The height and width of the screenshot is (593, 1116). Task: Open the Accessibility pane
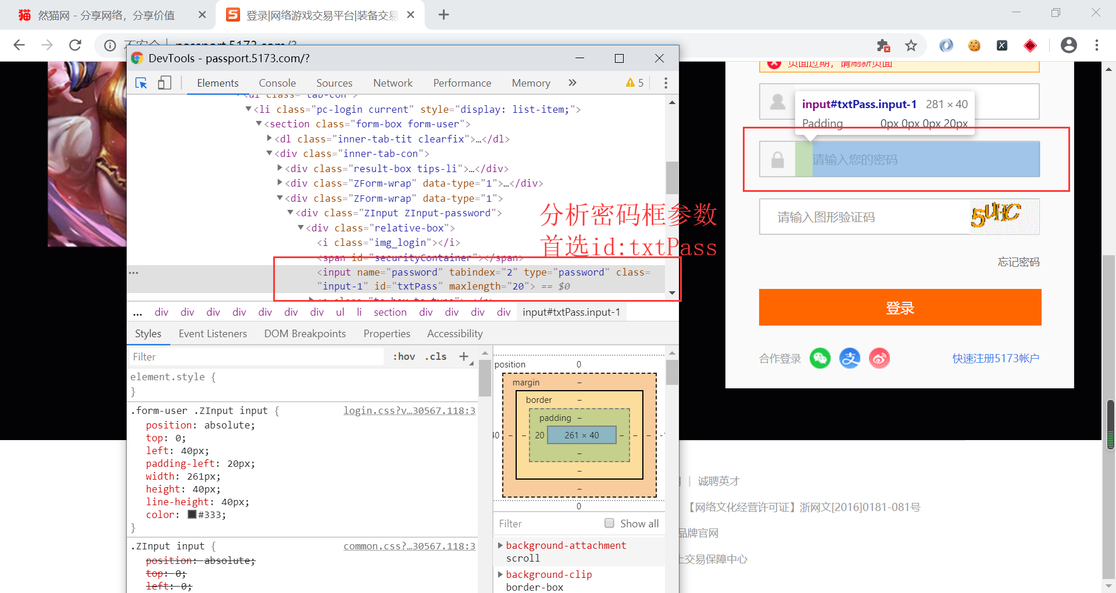click(455, 334)
